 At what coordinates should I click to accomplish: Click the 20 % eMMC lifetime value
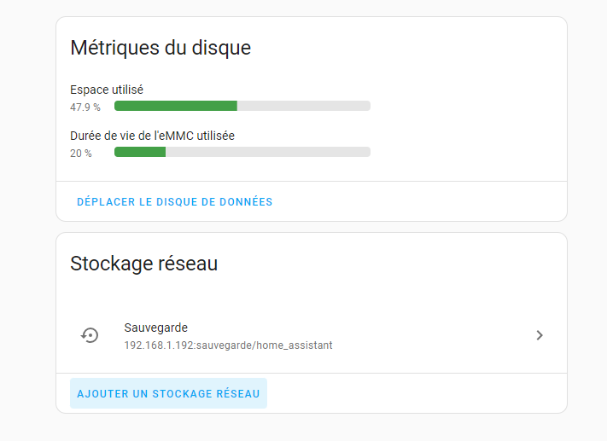pos(81,154)
